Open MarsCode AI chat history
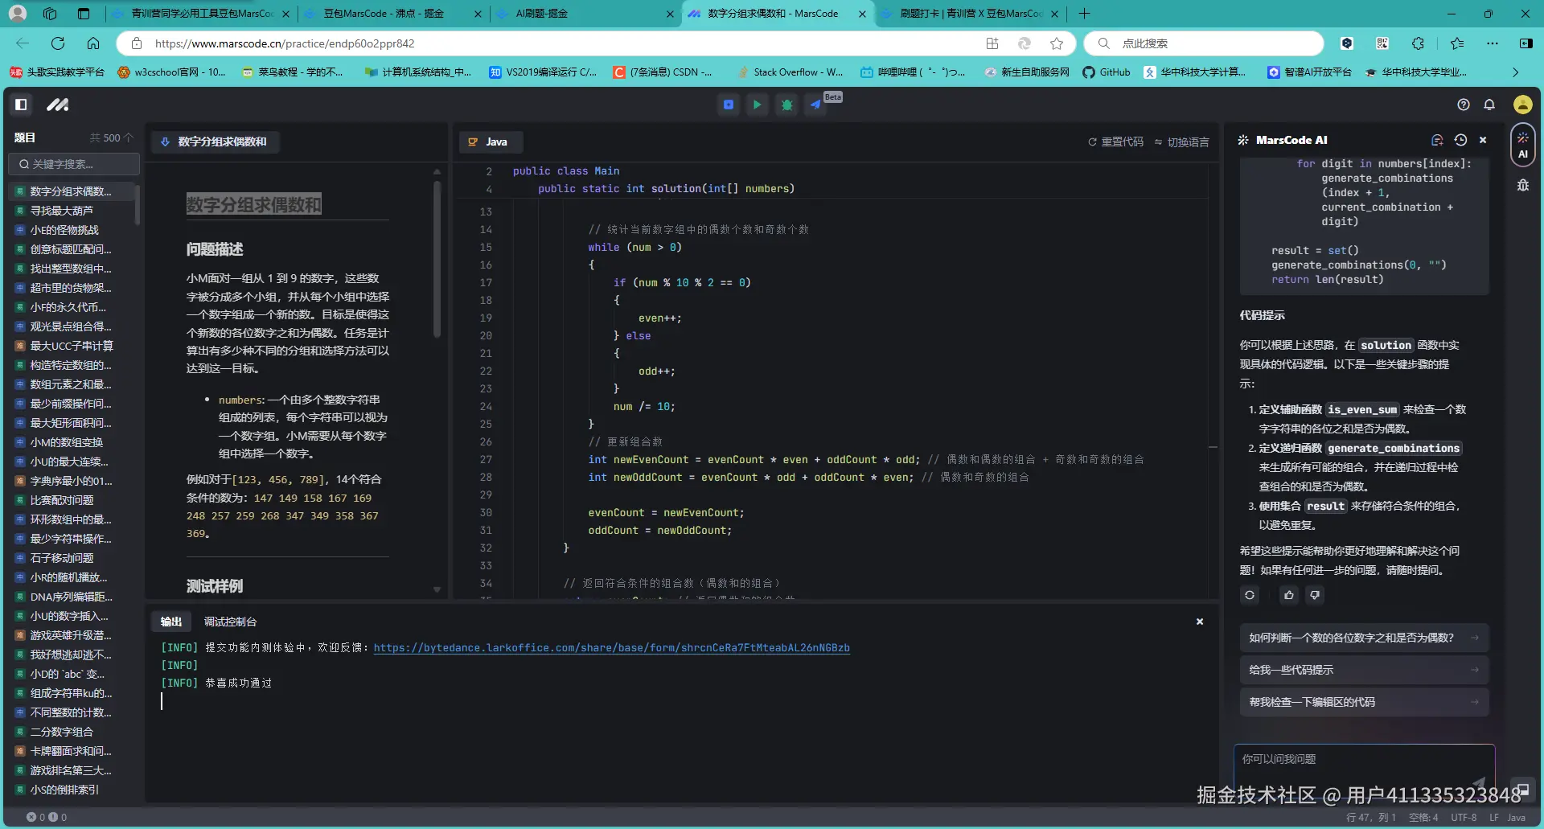This screenshot has width=1544, height=829. tap(1461, 140)
